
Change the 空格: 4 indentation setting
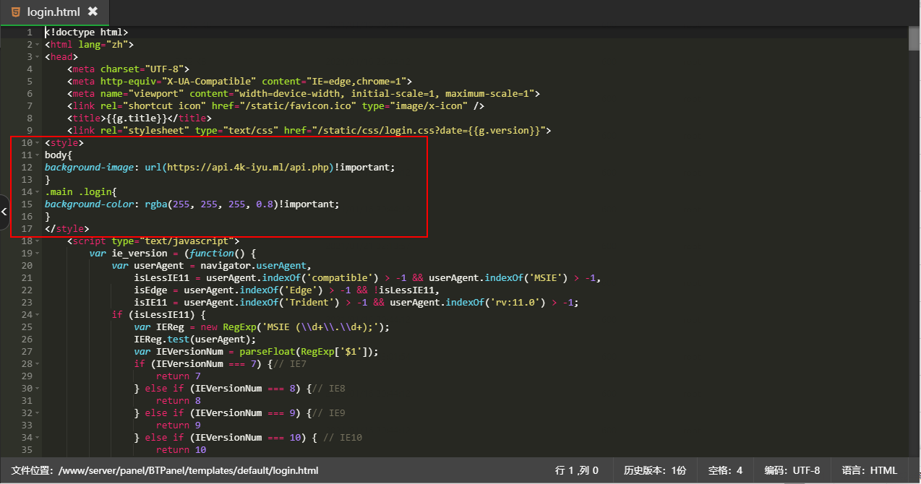tap(725, 470)
